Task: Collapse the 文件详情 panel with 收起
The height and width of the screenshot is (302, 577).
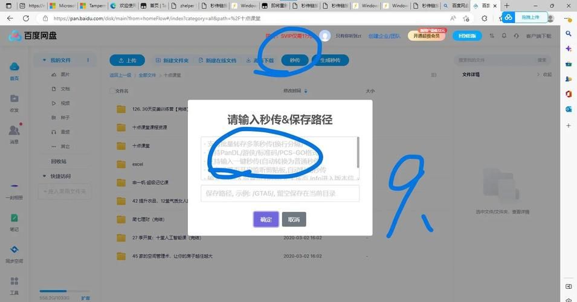Action: [544, 75]
